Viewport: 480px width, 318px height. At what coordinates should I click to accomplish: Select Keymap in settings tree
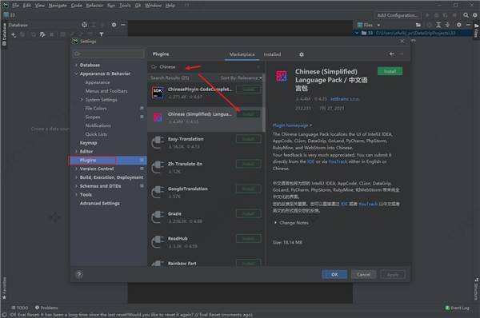pos(88,143)
